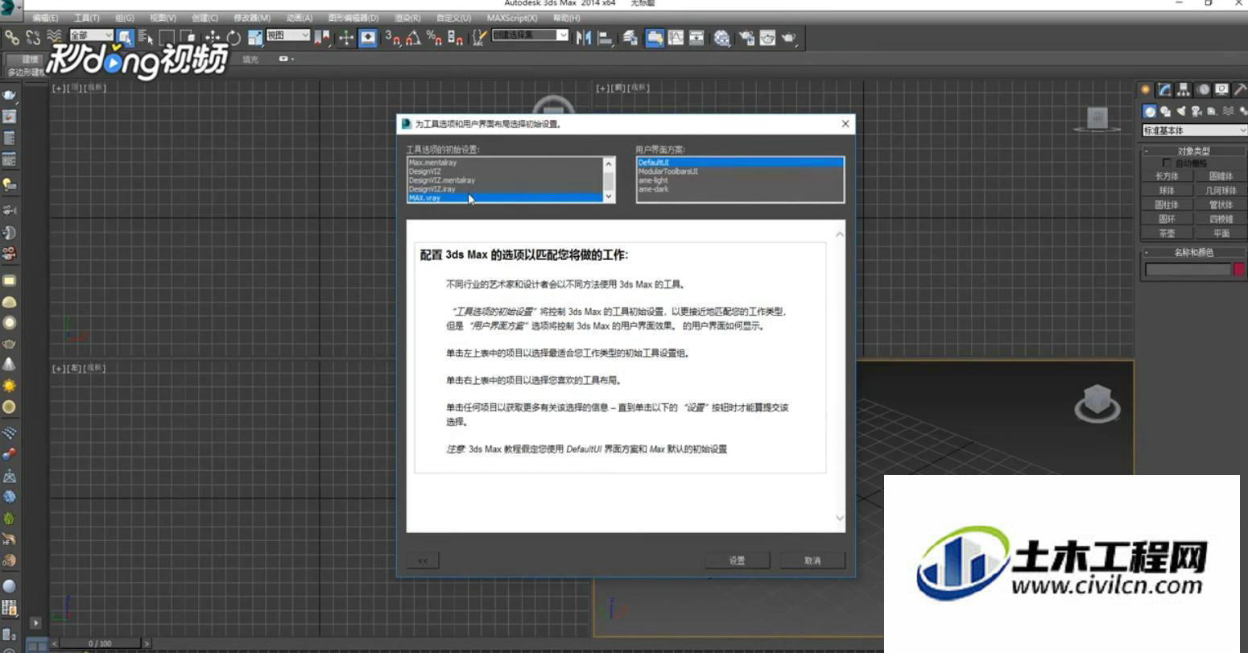This screenshot has height=653, width=1248.
Task: Activate the Select and Rotate tool
Action: coord(233,37)
